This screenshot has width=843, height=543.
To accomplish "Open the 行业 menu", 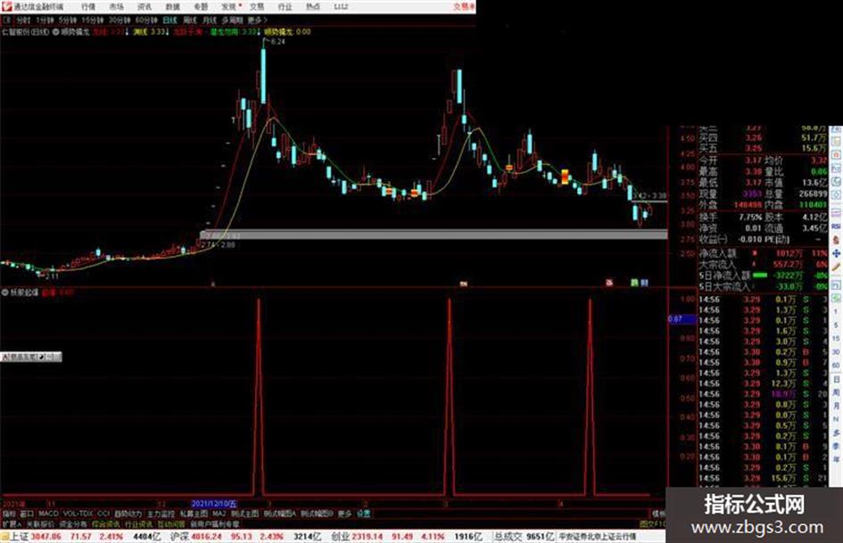I will (x=285, y=6).
